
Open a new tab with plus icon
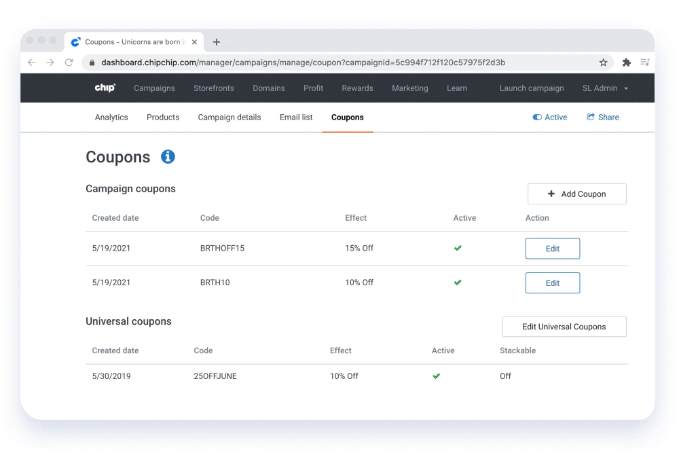(x=217, y=42)
